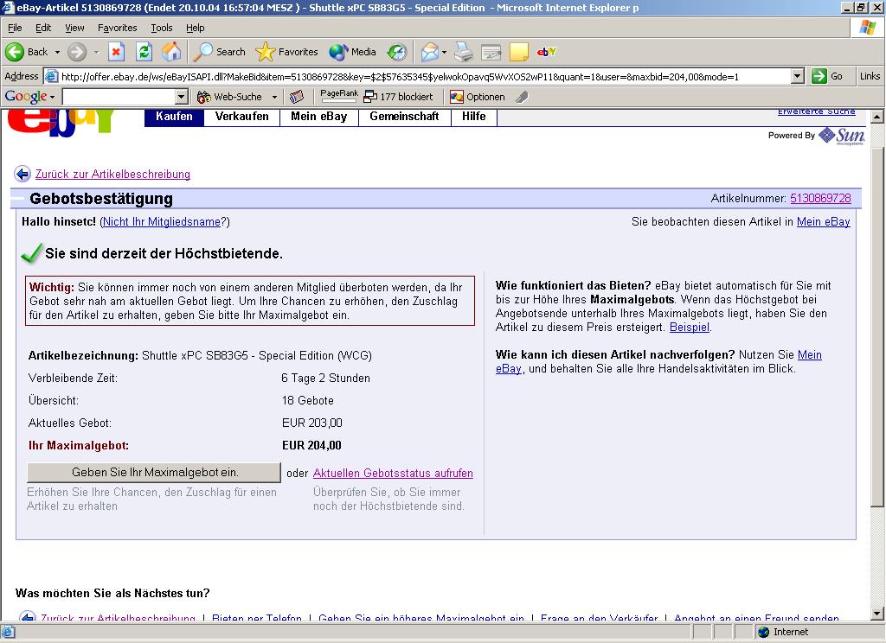
Task: Print the page with the printer icon
Action: click(464, 52)
